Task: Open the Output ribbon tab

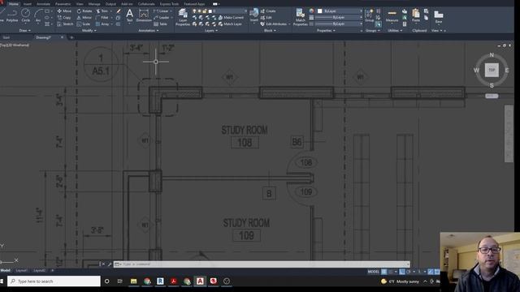Action: [x=110, y=4]
